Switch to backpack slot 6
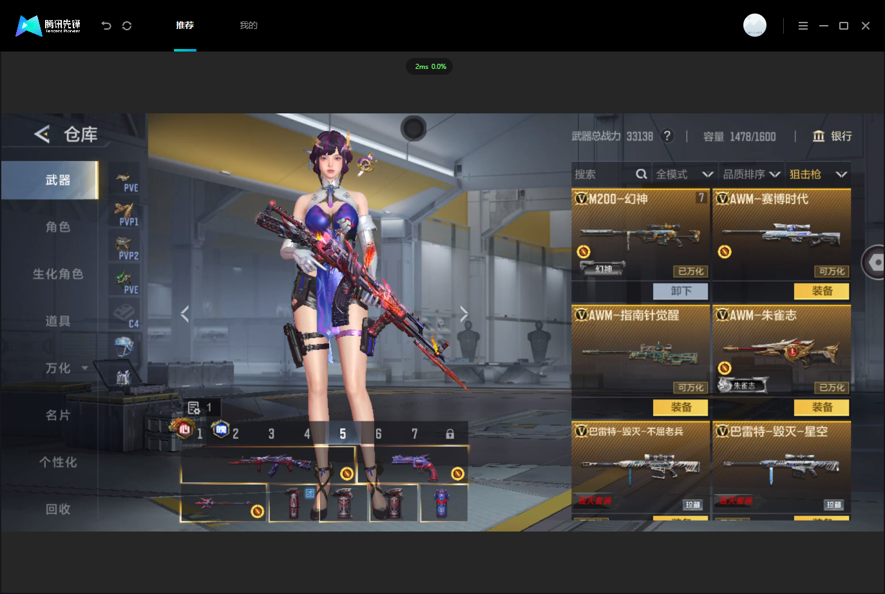Screen dimensions: 885x594 [379, 434]
